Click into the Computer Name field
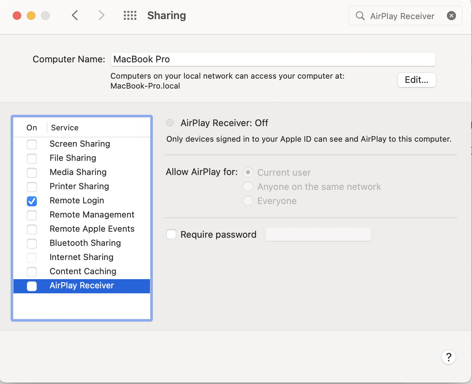The height and width of the screenshot is (384, 472). click(273, 59)
